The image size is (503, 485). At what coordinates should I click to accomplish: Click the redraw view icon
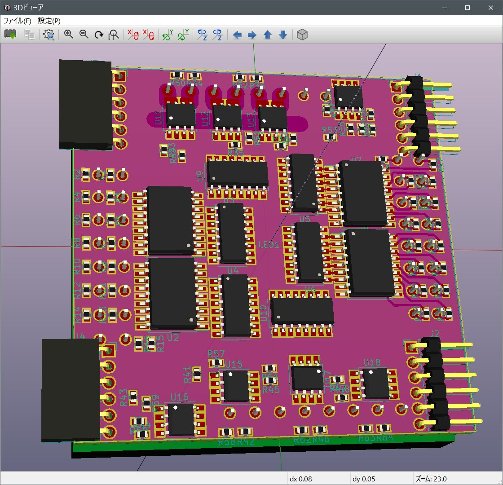(x=99, y=35)
